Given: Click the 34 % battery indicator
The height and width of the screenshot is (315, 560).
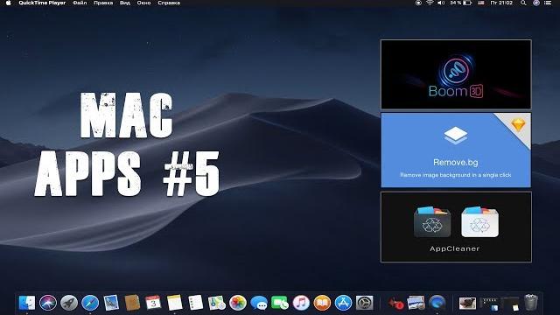Looking at the screenshot, I should pos(461,3).
